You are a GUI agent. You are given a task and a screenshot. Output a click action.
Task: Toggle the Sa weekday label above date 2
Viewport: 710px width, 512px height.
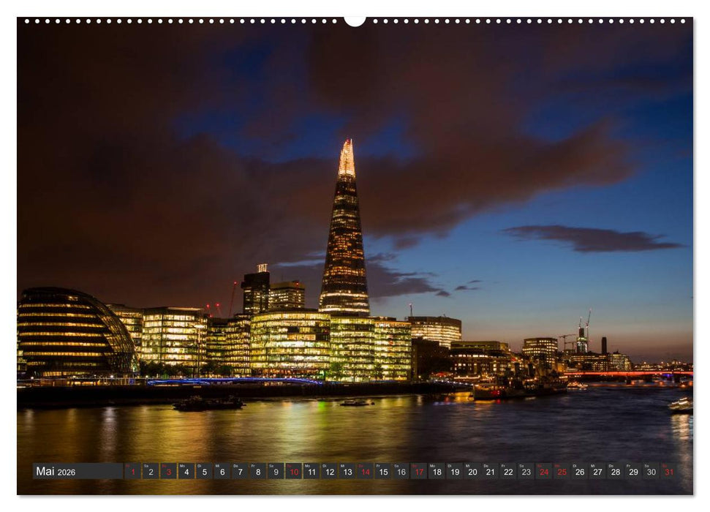[x=146, y=466]
